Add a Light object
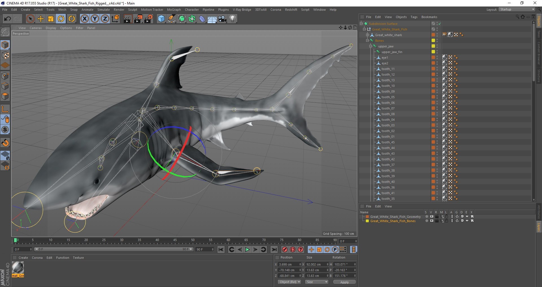The height and width of the screenshot is (287, 542). (233, 19)
